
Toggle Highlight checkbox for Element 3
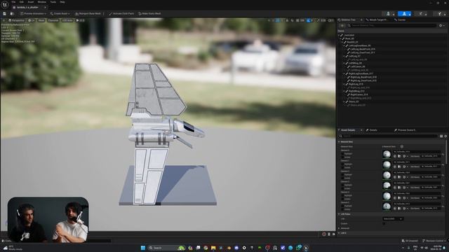click(x=343, y=185)
